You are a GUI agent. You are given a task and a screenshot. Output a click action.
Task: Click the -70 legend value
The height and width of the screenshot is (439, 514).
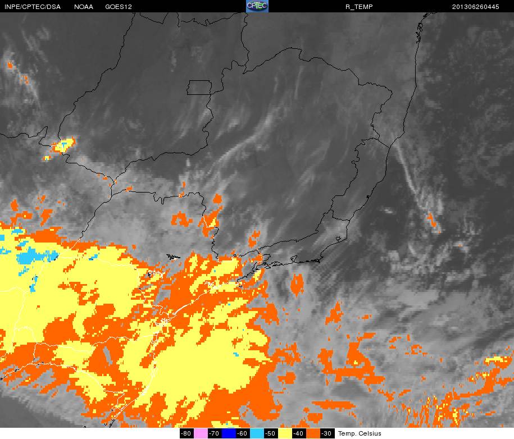tap(215, 433)
